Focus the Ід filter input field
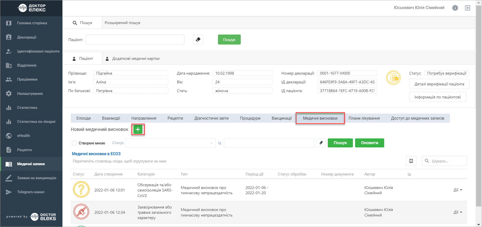The image size is (482, 227). [x=269, y=143]
